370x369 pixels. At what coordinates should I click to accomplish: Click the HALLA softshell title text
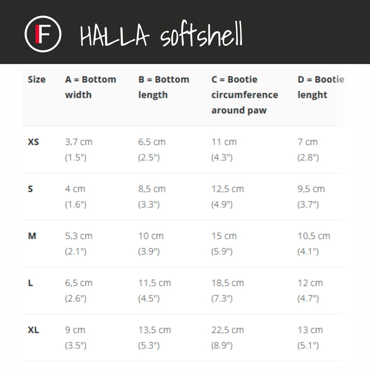[161, 36]
